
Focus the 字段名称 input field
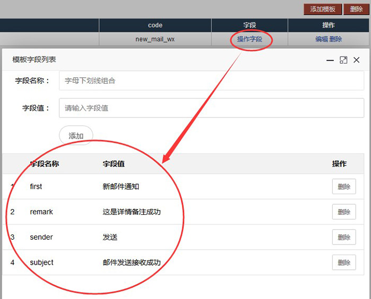tap(211, 80)
